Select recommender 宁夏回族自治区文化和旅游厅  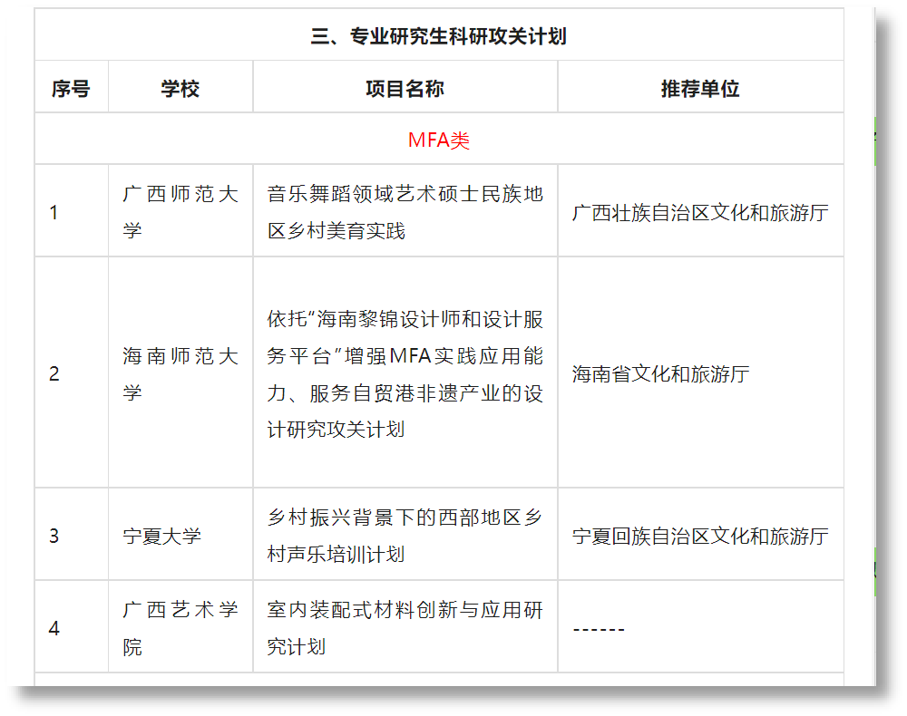tap(700, 535)
